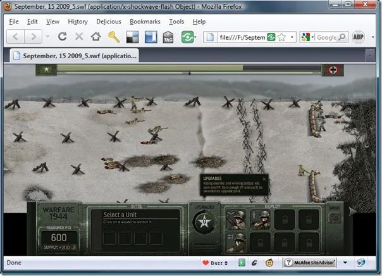The height and width of the screenshot is (276, 382).
Task: Go back with the Back arrow button
Action: (15, 37)
